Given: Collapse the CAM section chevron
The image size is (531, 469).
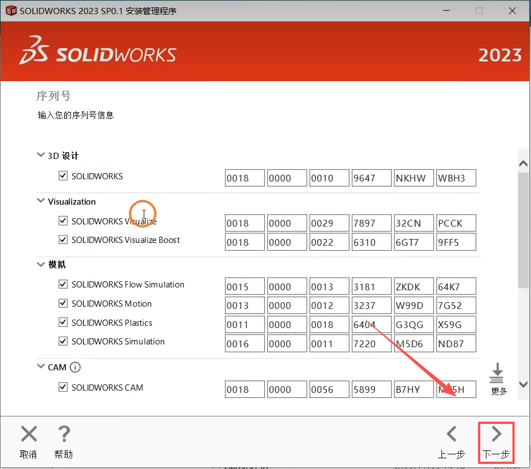Looking at the screenshot, I should pos(41,367).
